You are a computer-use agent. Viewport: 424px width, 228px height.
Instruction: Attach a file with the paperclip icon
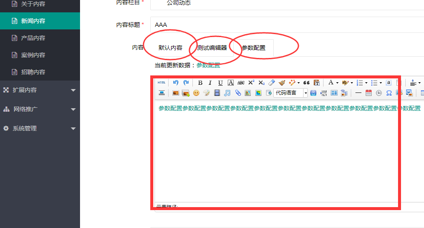pyautogui.click(x=238, y=93)
